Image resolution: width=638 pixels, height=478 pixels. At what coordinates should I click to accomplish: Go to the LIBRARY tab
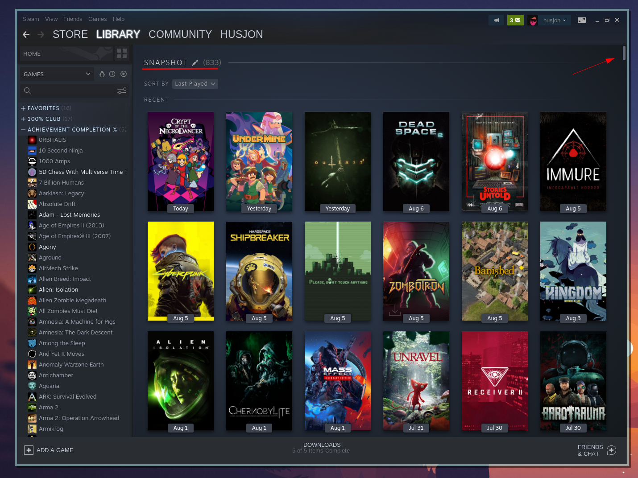click(118, 34)
